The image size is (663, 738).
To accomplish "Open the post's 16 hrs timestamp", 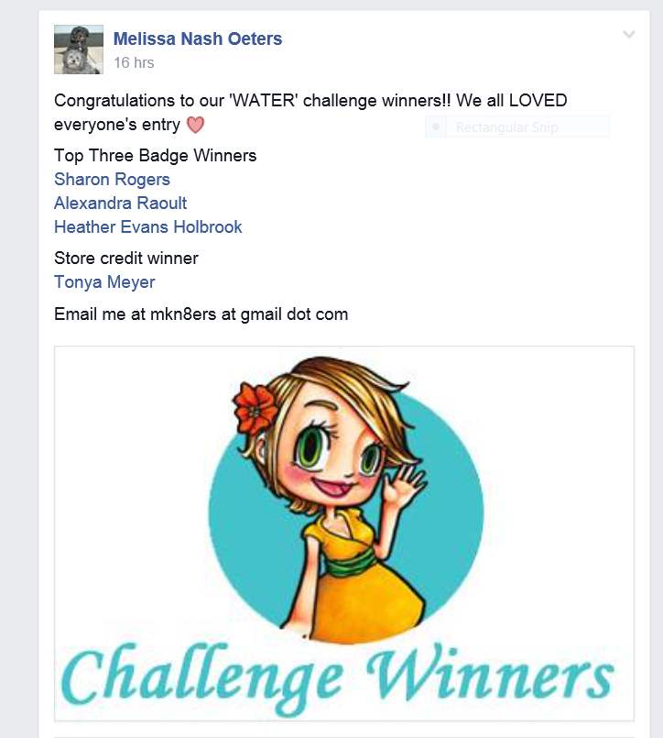I will pos(134,62).
